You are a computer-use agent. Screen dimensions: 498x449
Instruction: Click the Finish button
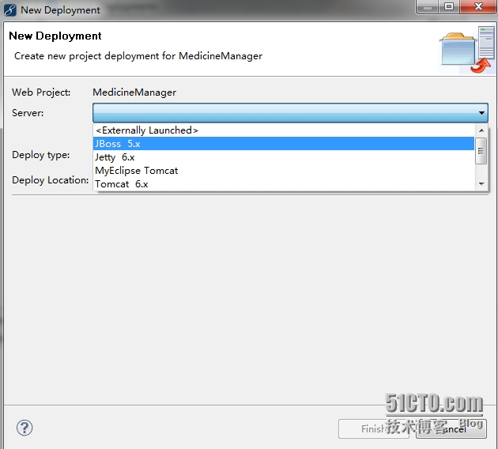pyautogui.click(x=373, y=429)
